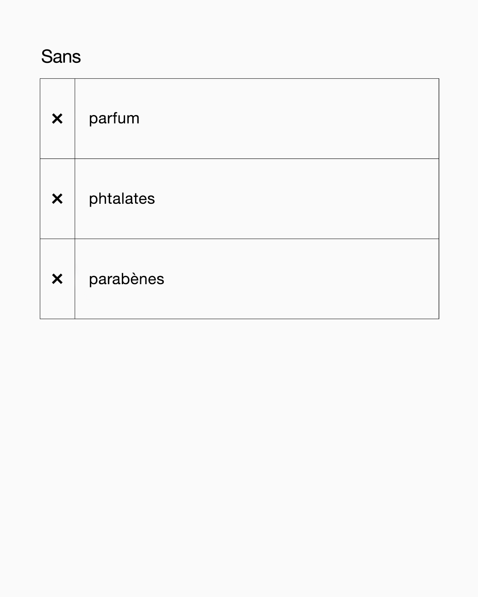Click the X icon beside parfum
Image resolution: width=478 pixels, height=597 pixels.
(57, 119)
